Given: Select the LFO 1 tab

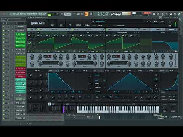Looking at the screenshot, I should (x=96, y=71).
